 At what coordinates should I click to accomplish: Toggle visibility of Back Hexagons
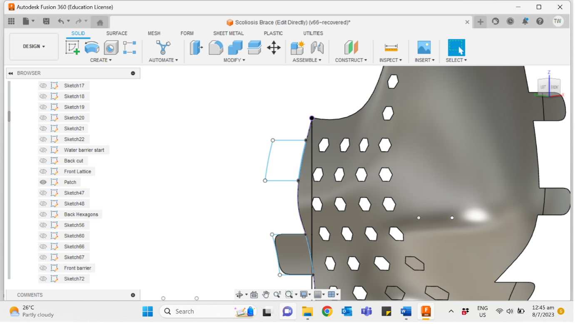point(43,215)
